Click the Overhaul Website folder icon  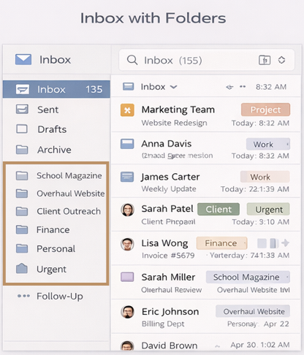coord(22,194)
